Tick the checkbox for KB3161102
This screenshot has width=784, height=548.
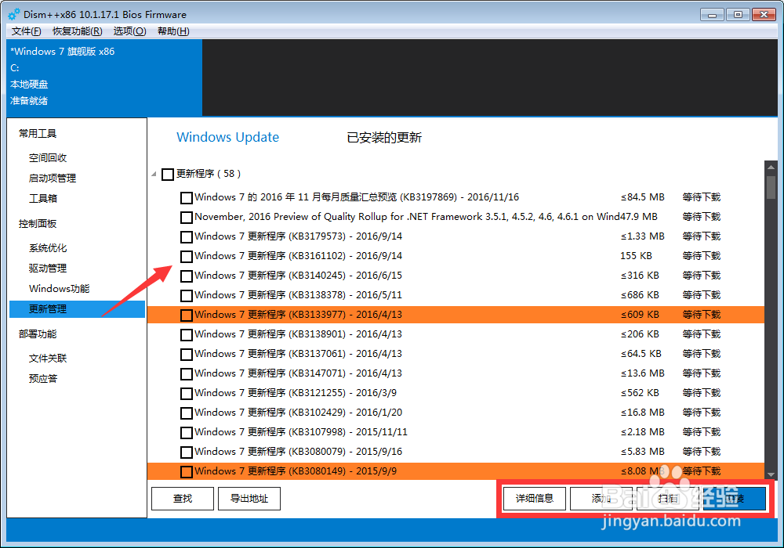pyautogui.click(x=187, y=257)
